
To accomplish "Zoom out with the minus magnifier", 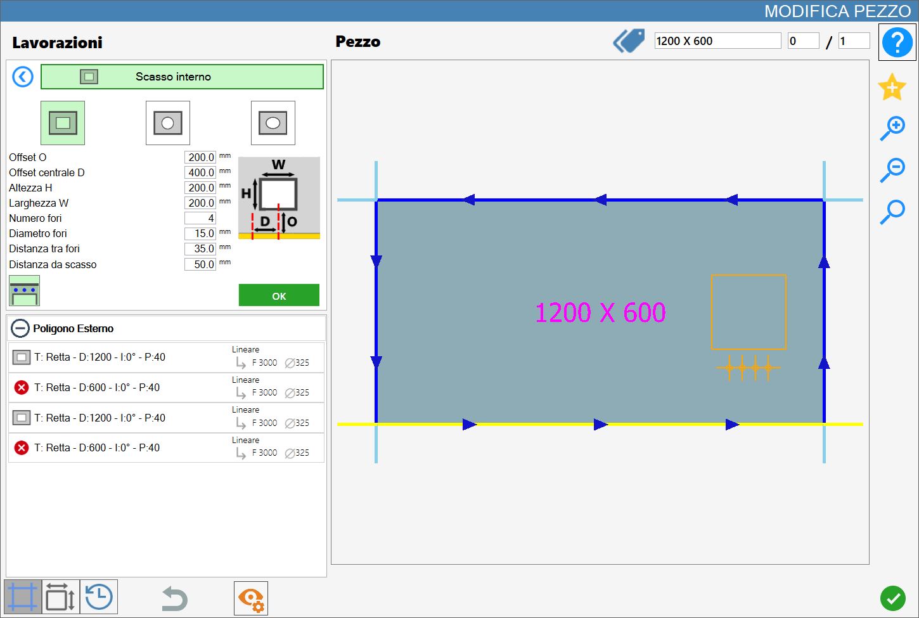I will pos(892,170).
